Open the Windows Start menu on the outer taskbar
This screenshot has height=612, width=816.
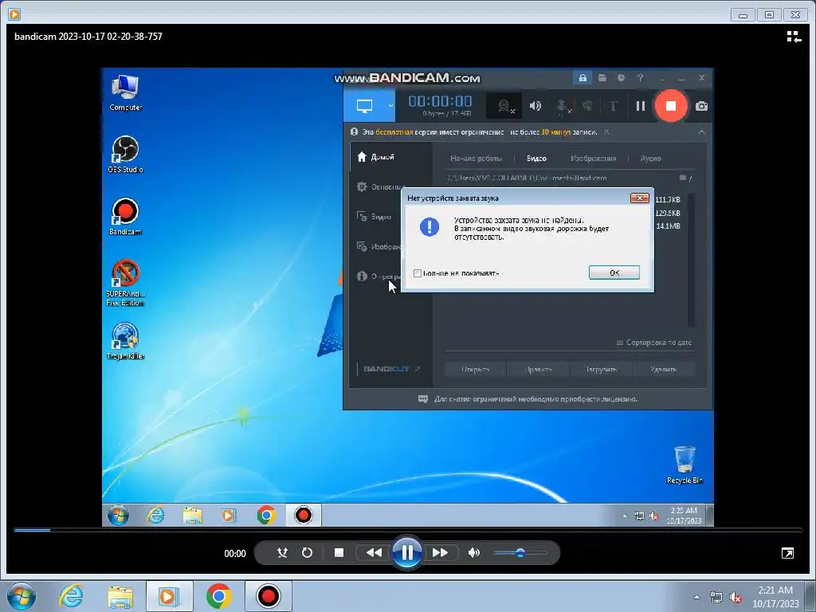point(22,596)
